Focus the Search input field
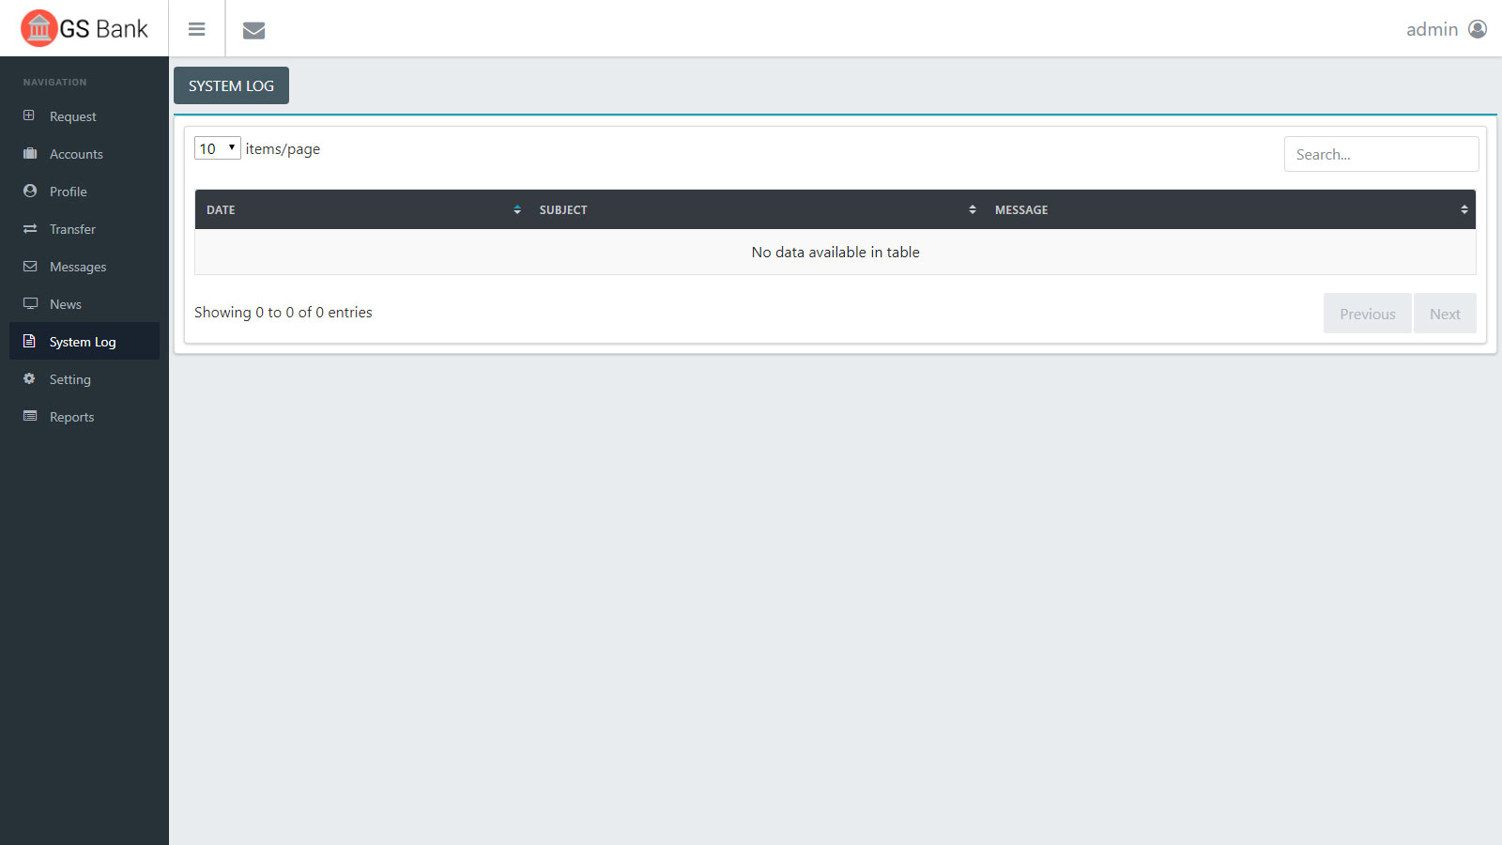Screen dimensions: 1502x845 (x=1380, y=154)
